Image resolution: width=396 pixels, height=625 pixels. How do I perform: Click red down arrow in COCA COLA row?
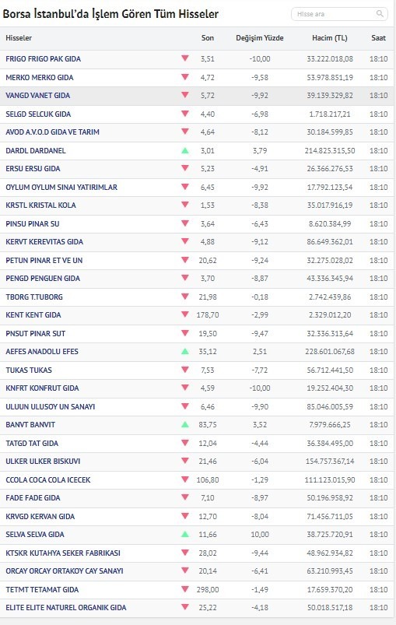tap(185, 479)
